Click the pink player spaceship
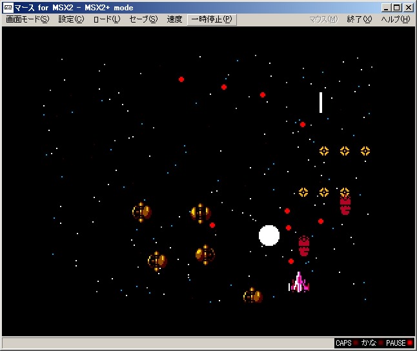The width and height of the screenshot is (417, 351). (299, 283)
